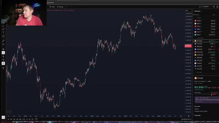This screenshot has width=219, height=123.
Task: Open the Bitcoin news headline card
Action: (207, 100)
